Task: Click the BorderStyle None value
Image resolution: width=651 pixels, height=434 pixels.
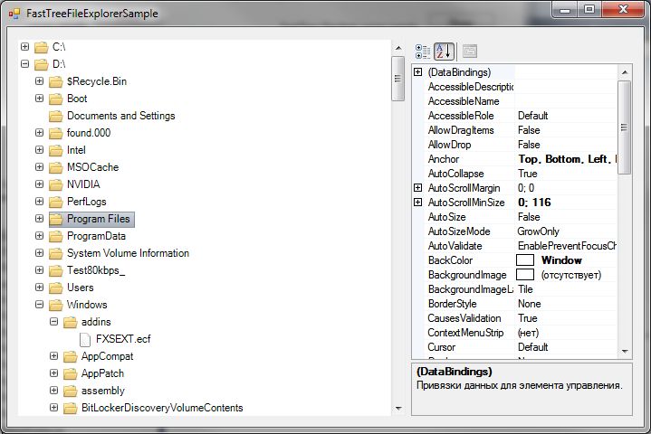Action: click(x=530, y=304)
